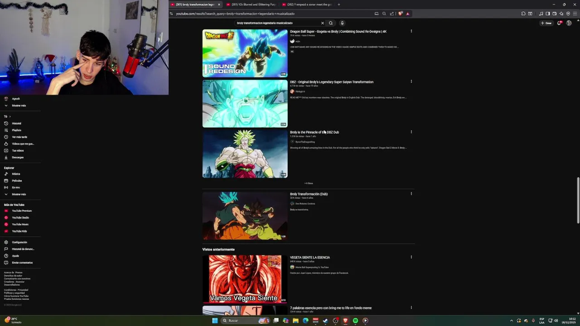Click Sound Redesign video thumbnail
This screenshot has height=326, width=580.
pos(245,53)
